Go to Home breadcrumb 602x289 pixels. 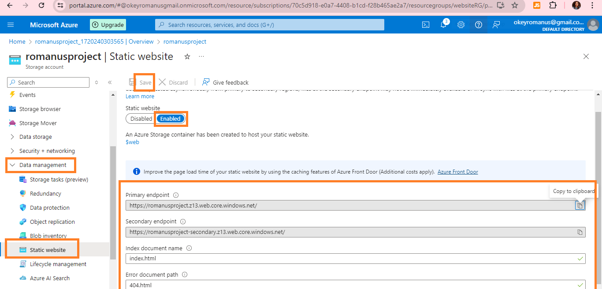pos(17,41)
